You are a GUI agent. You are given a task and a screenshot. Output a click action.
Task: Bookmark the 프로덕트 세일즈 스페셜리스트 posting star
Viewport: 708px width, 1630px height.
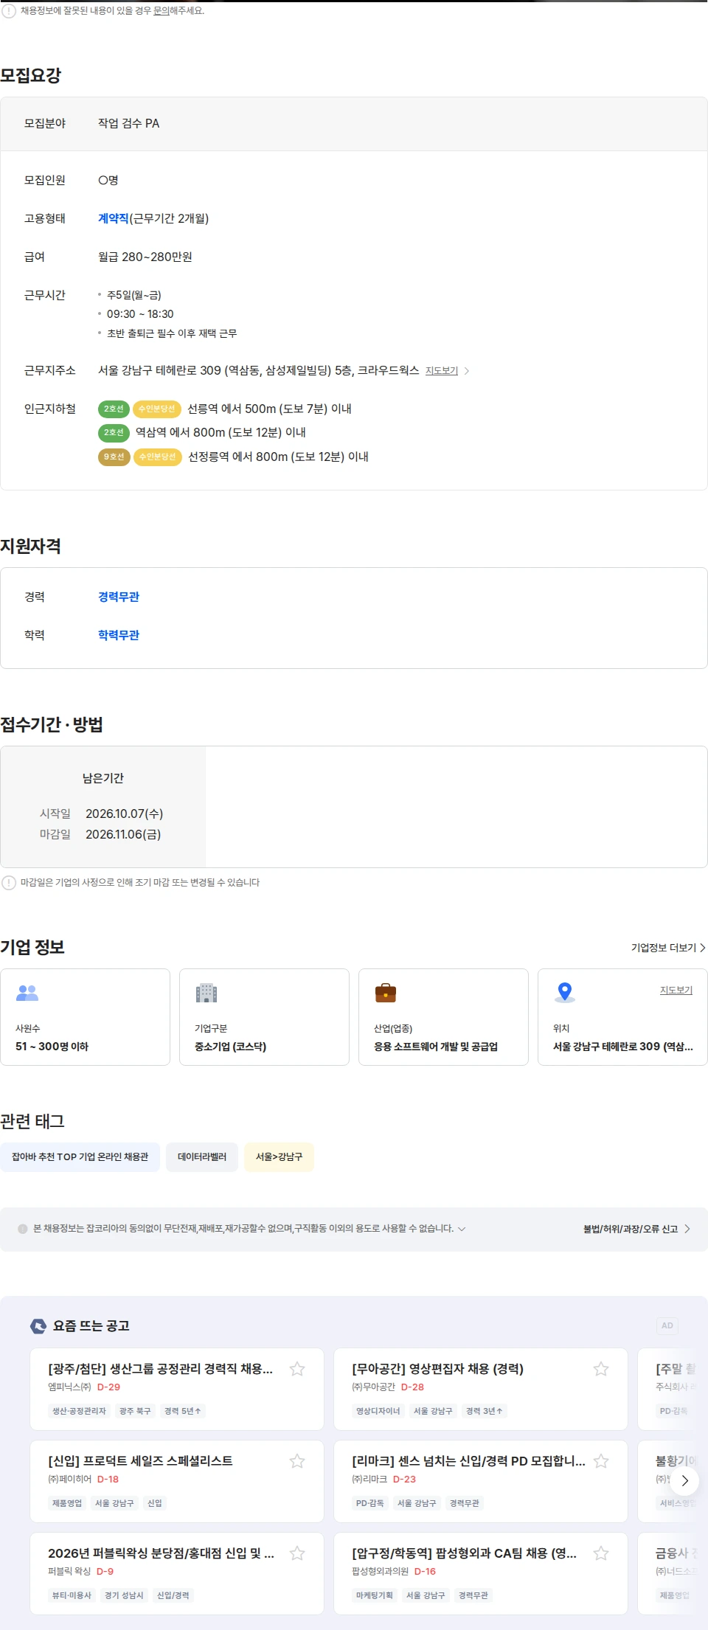(x=297, y=1461)
